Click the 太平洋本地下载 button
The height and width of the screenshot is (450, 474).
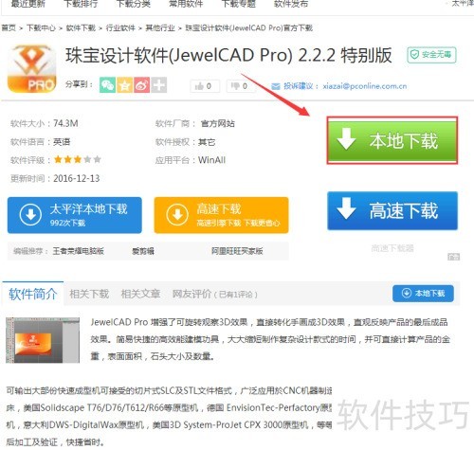point(75,215)
